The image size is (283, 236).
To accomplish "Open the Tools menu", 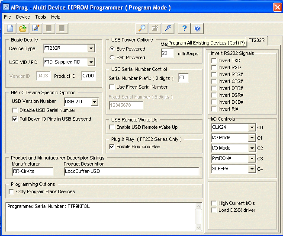I will coord(41,17).
